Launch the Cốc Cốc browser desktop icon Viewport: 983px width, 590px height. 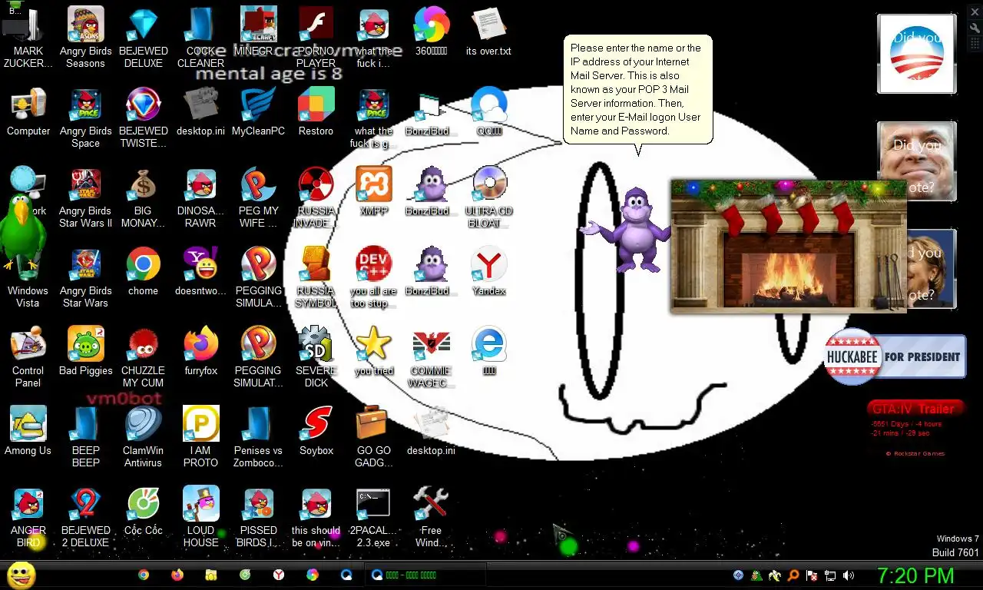(144, 510)
